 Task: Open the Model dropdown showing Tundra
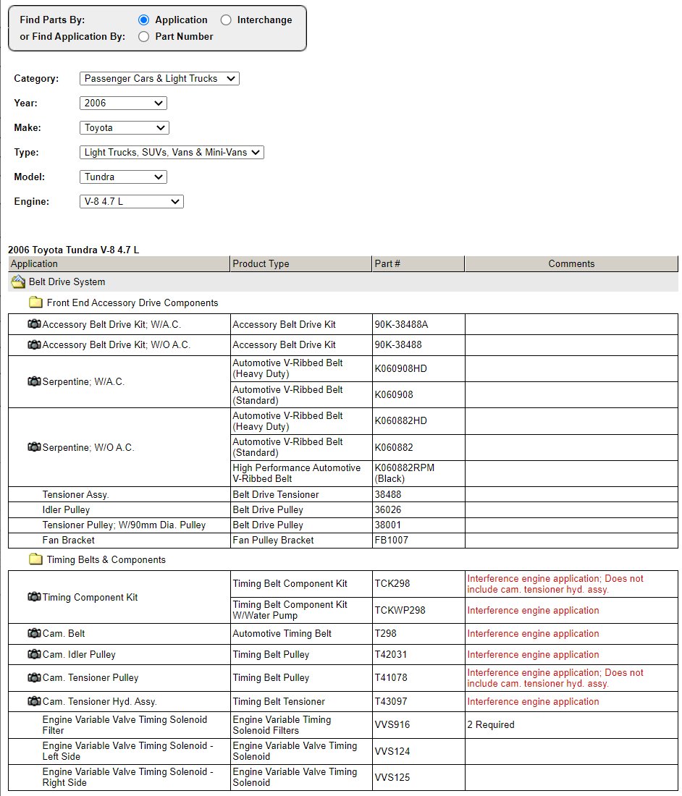(123, 177)
